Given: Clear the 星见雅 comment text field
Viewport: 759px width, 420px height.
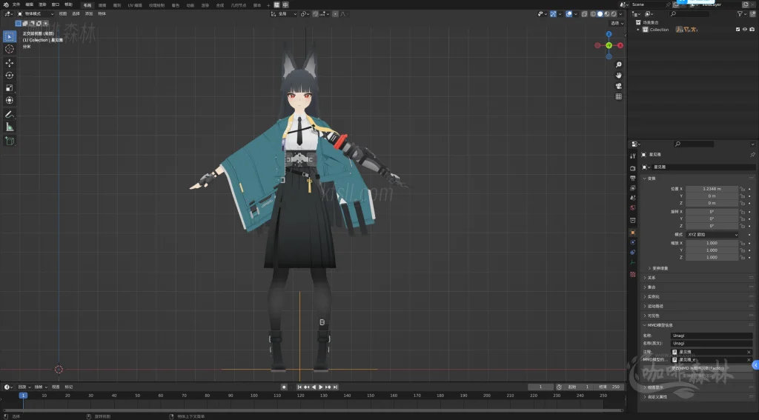Looking at the screenshot, I should click(x=749, y=353).
